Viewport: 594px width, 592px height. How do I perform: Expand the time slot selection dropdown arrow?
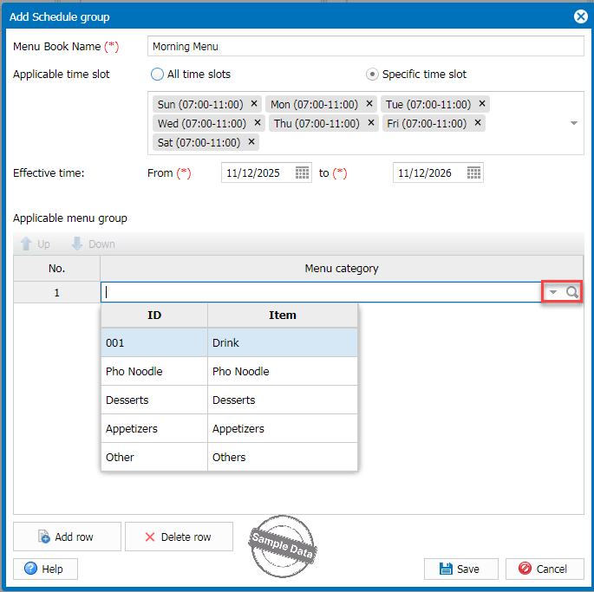click(x=573, y=123)
